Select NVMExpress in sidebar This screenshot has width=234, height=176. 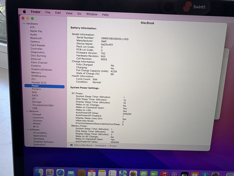pyautogui.click(x=39, y=76)
